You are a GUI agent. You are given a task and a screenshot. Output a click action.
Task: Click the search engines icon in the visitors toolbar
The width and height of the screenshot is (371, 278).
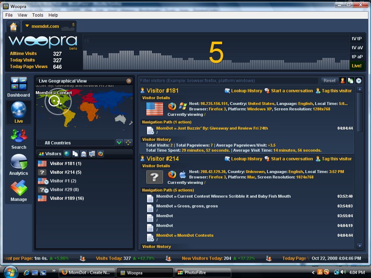pyautogui.click(x=84, y=154)
